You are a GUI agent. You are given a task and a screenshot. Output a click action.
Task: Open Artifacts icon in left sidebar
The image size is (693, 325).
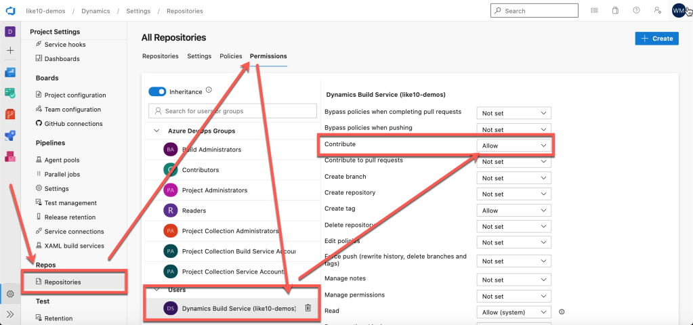point(10,156)
